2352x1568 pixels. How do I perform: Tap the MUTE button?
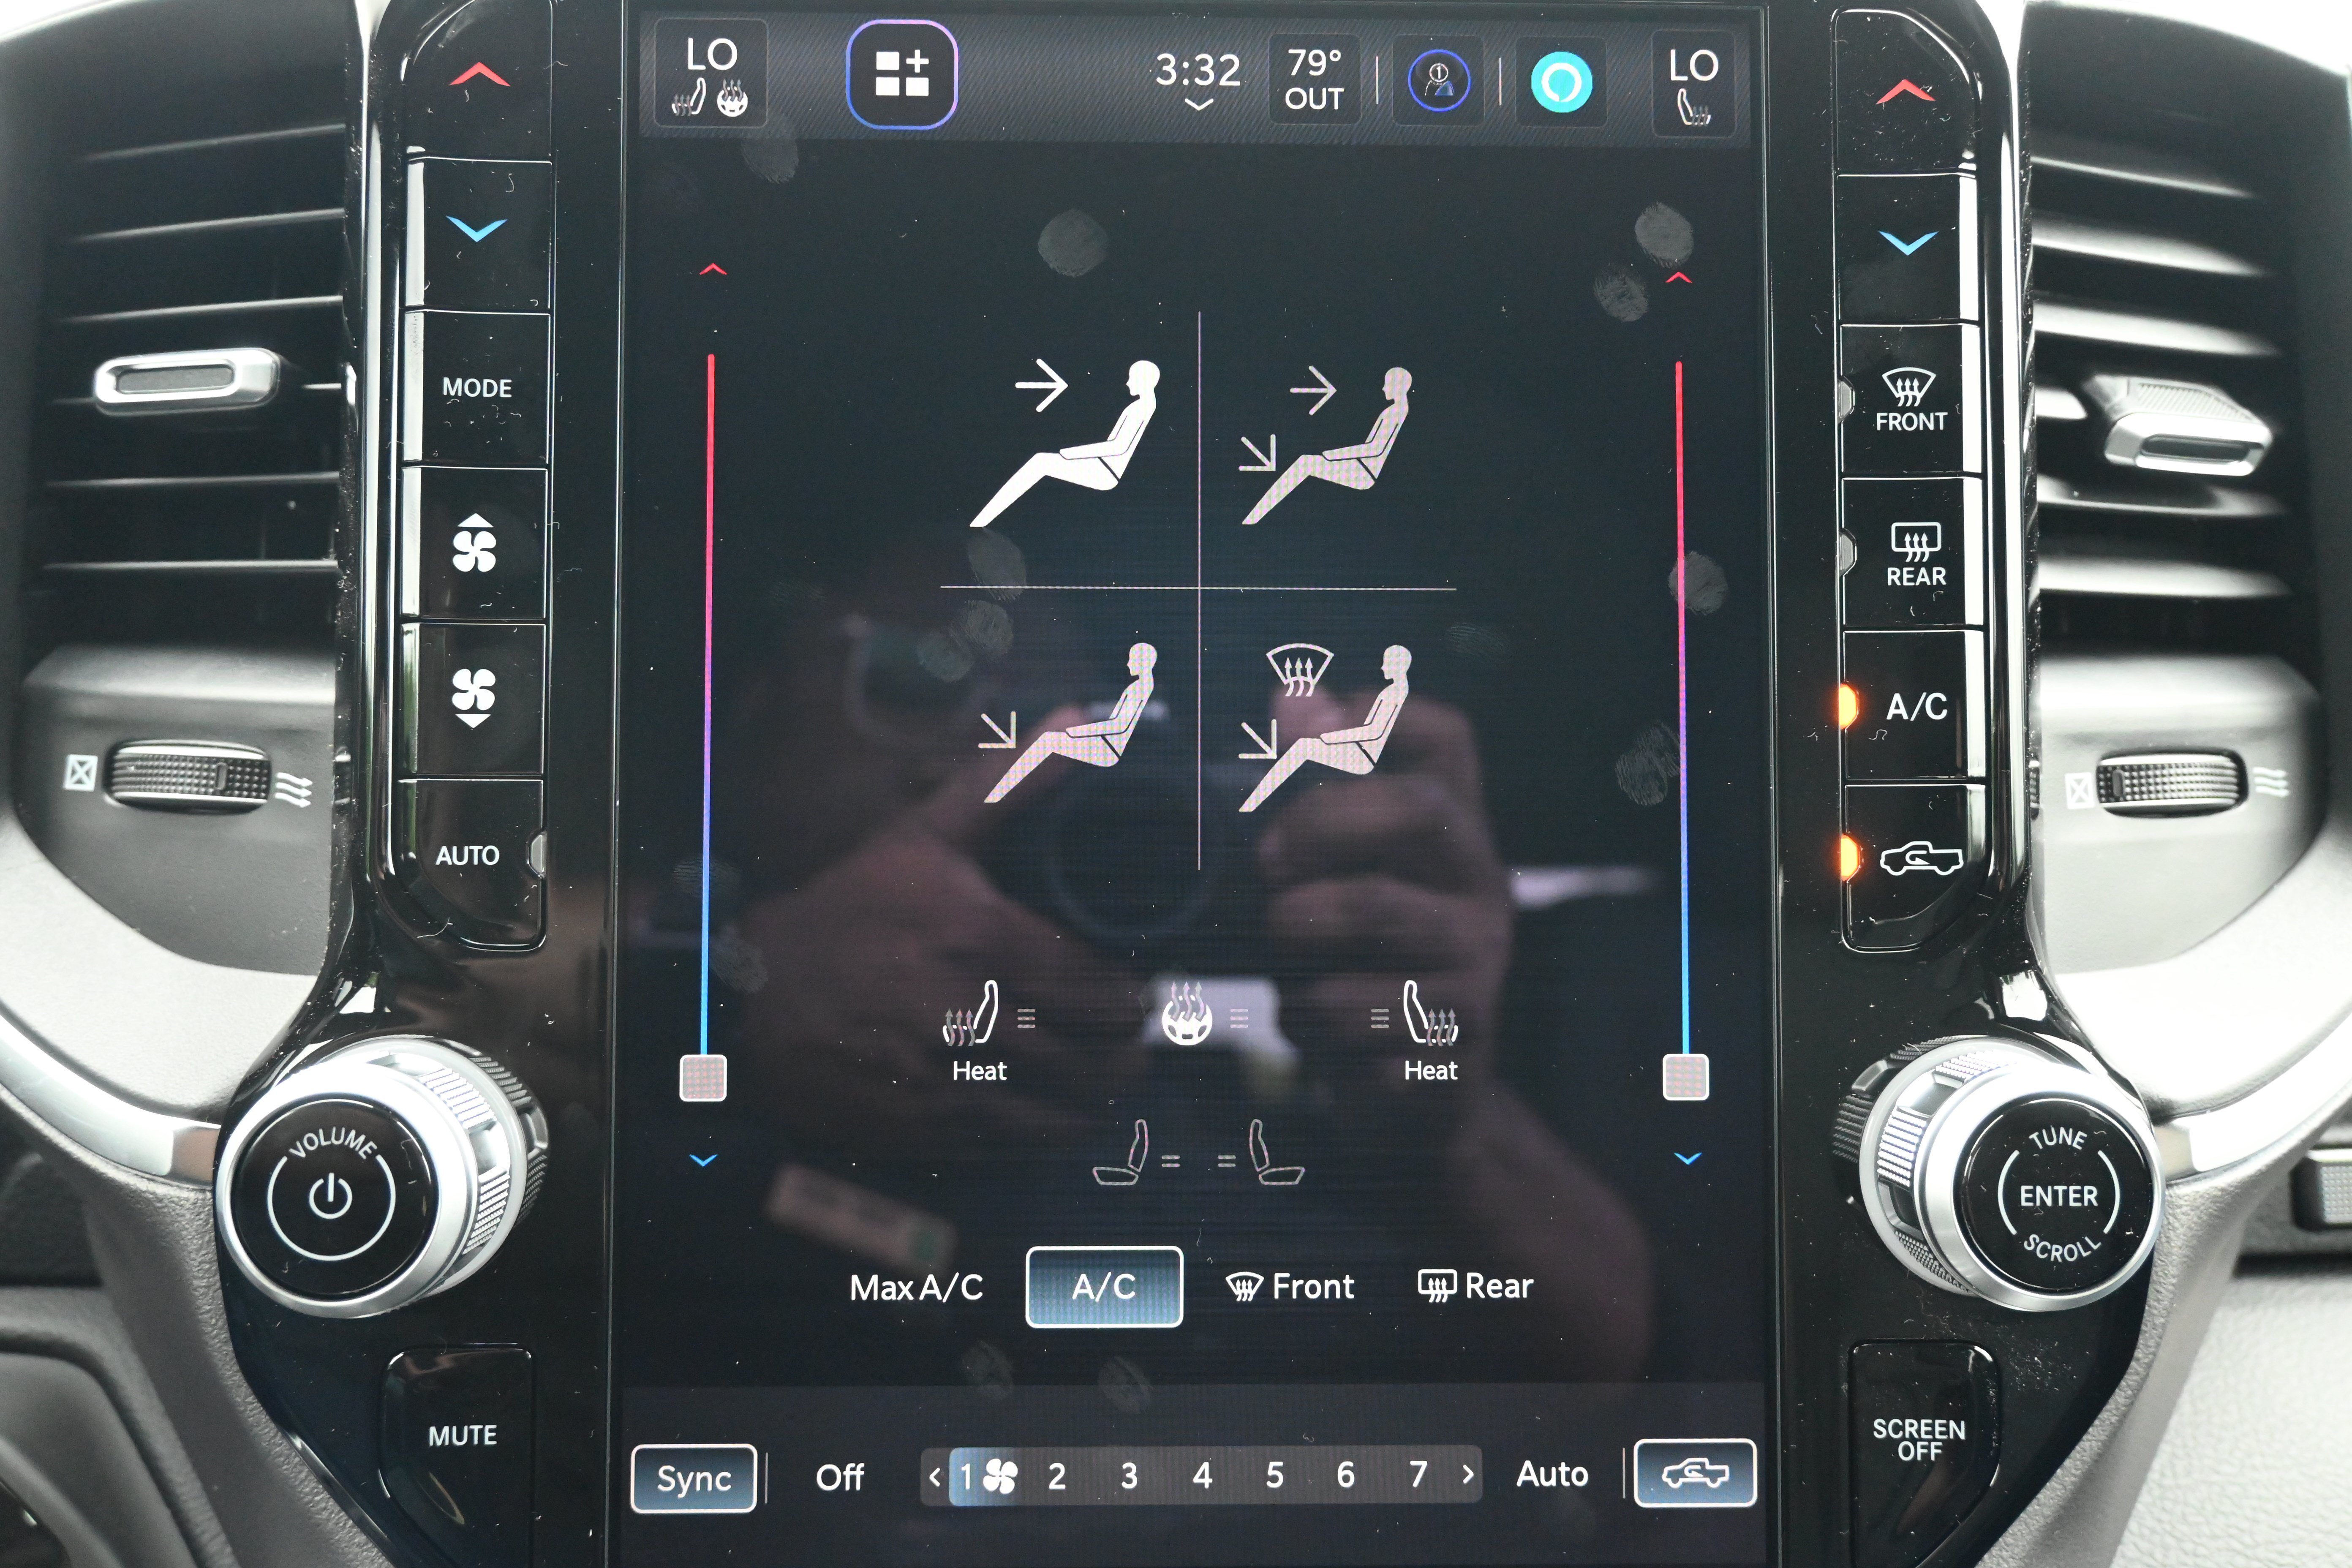coord(462,1436)
